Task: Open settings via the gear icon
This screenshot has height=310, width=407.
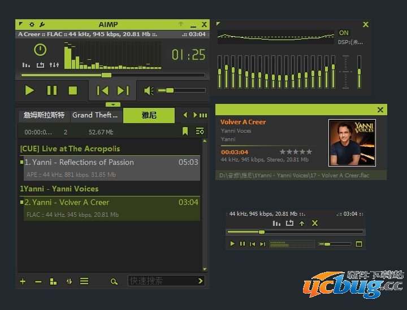Action: point(32,24)
